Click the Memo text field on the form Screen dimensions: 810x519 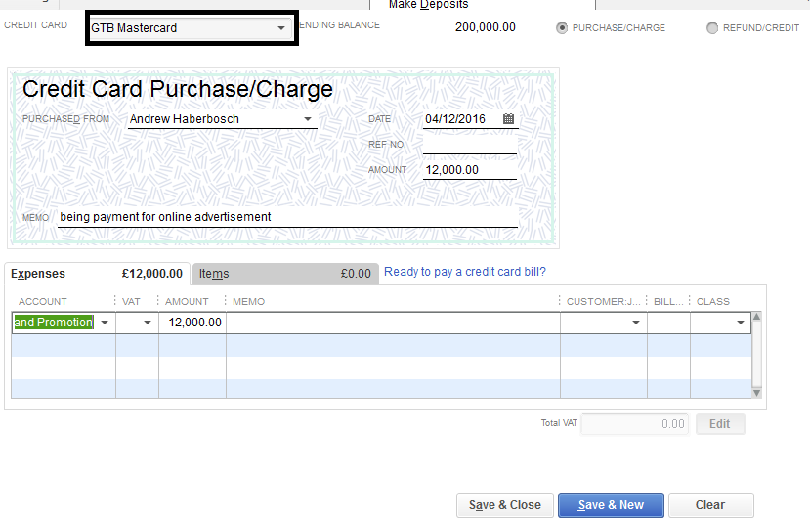pyautogui.click(x=287, y=217)
